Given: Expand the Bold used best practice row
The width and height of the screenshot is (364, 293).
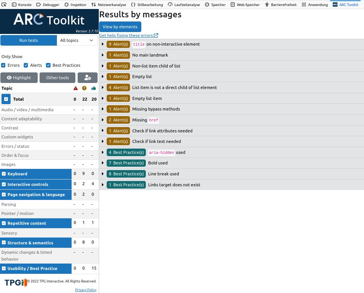Looking at the screenshot, I should [103, 163].
